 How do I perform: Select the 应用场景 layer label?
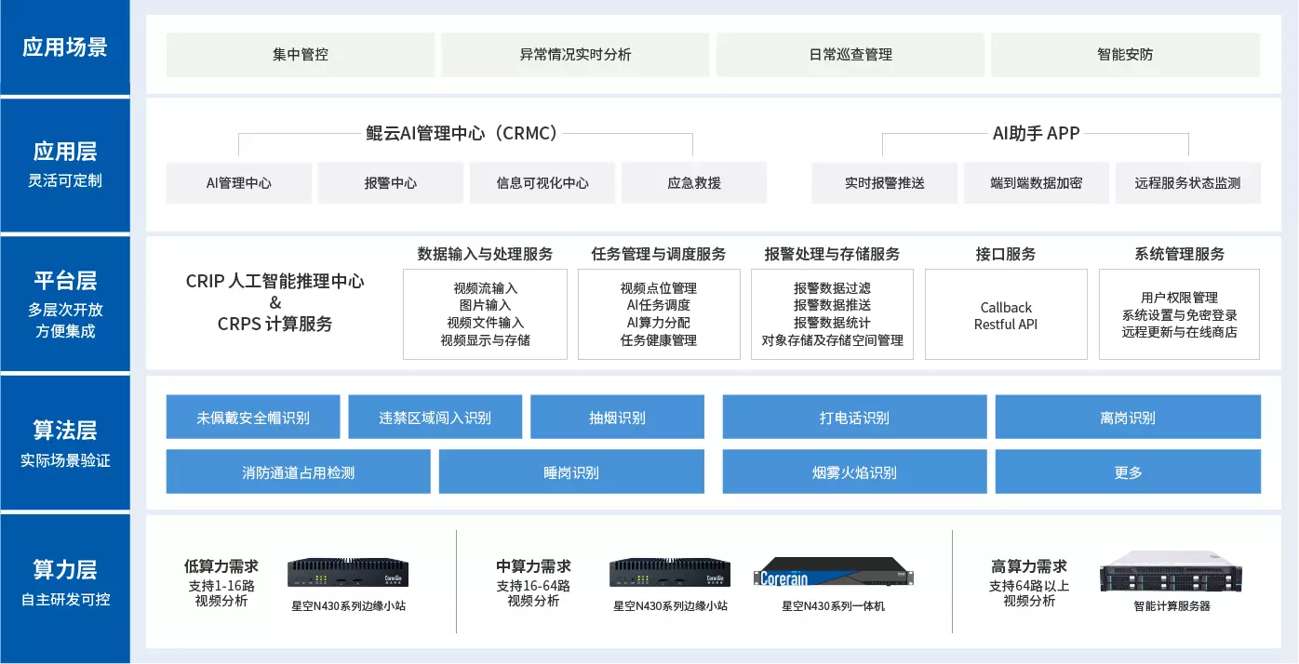(x=65, y=47)
